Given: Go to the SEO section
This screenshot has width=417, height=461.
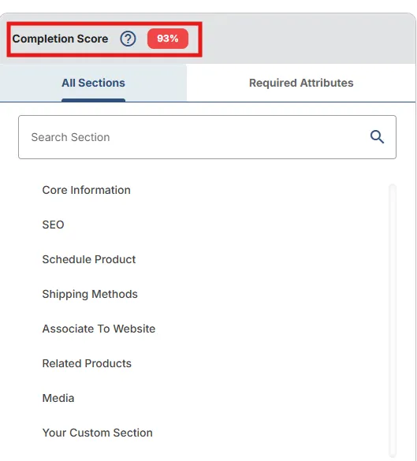Looking at the screenshot, I should click(53, 225).
